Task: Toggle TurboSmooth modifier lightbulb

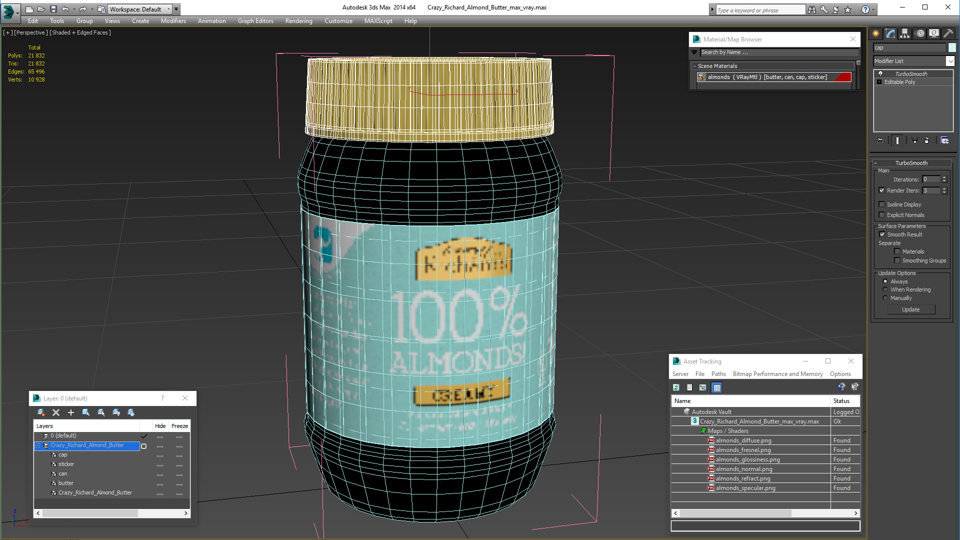Action: click(880, 74)
